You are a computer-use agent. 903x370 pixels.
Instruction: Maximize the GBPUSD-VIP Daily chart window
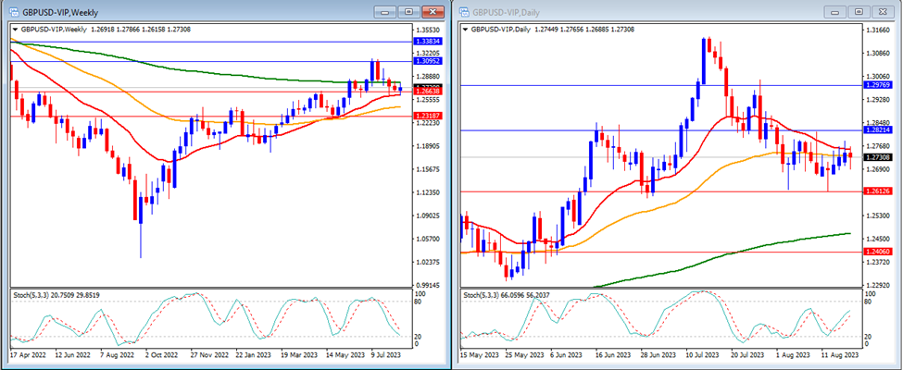(859, 11)
